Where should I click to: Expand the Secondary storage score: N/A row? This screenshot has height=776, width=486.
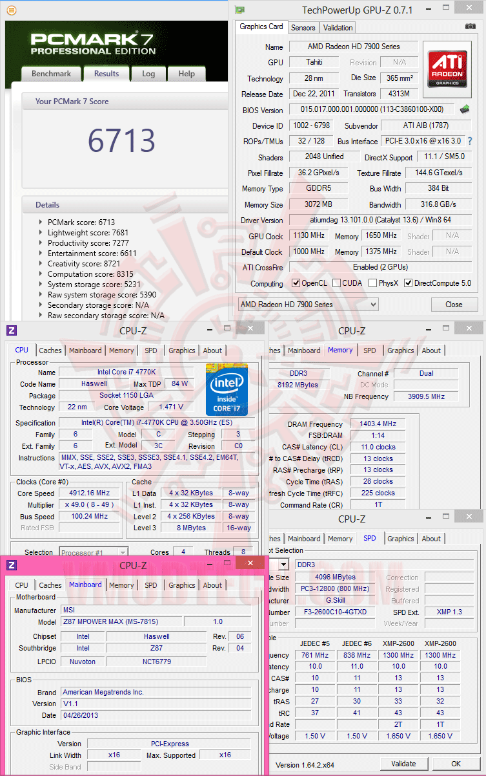[42, 305]
